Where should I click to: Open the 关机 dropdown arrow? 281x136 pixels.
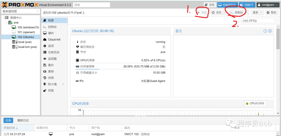tap(225, 13)
